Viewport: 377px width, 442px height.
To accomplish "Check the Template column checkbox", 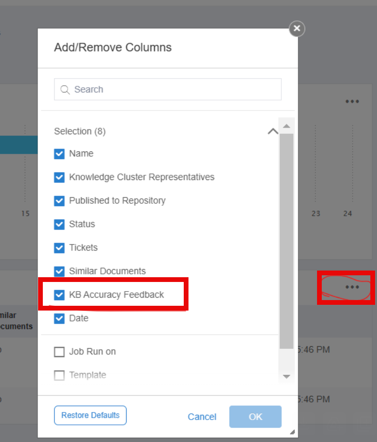I will click(x=59, y=375).
